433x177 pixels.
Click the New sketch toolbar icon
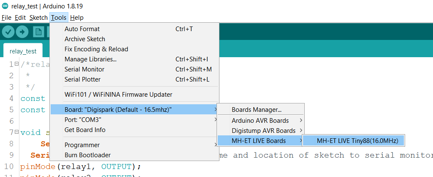38,32
